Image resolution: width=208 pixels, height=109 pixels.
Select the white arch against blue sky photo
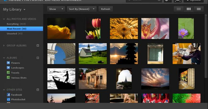coord(61,54)
